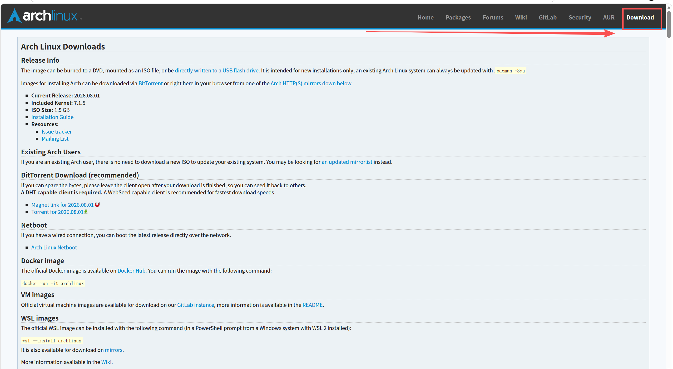Open the AUR nav item
The width and height of the screenshot is (673, 369).
click(609, 17)
